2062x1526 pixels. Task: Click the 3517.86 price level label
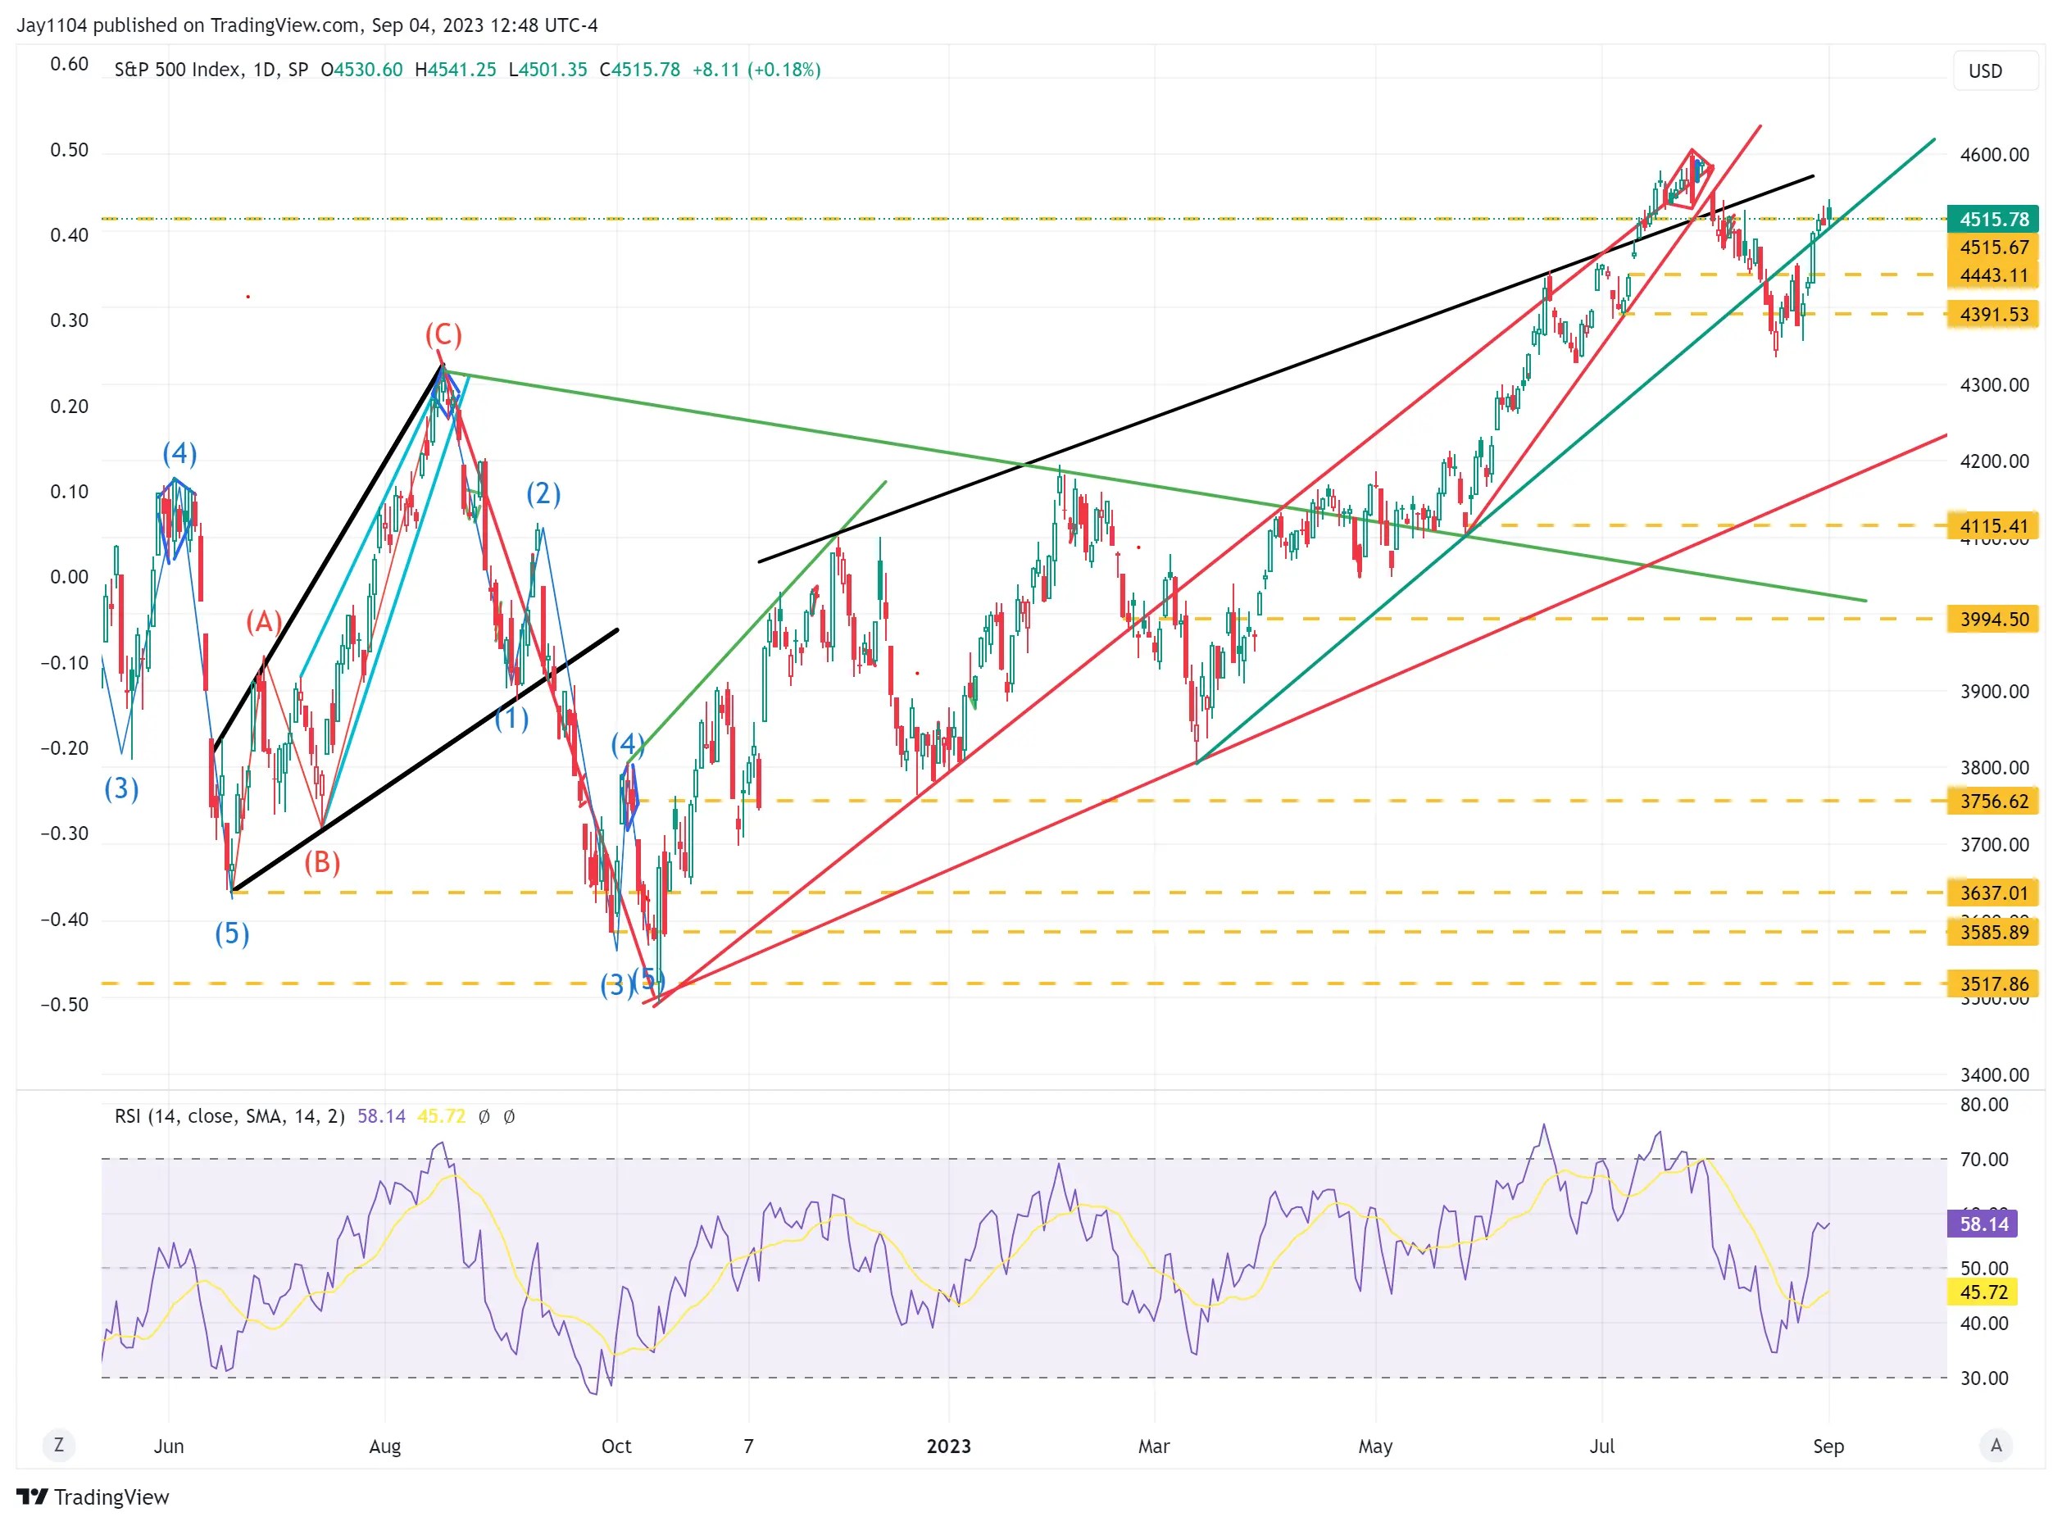(x=1992, y=983)
